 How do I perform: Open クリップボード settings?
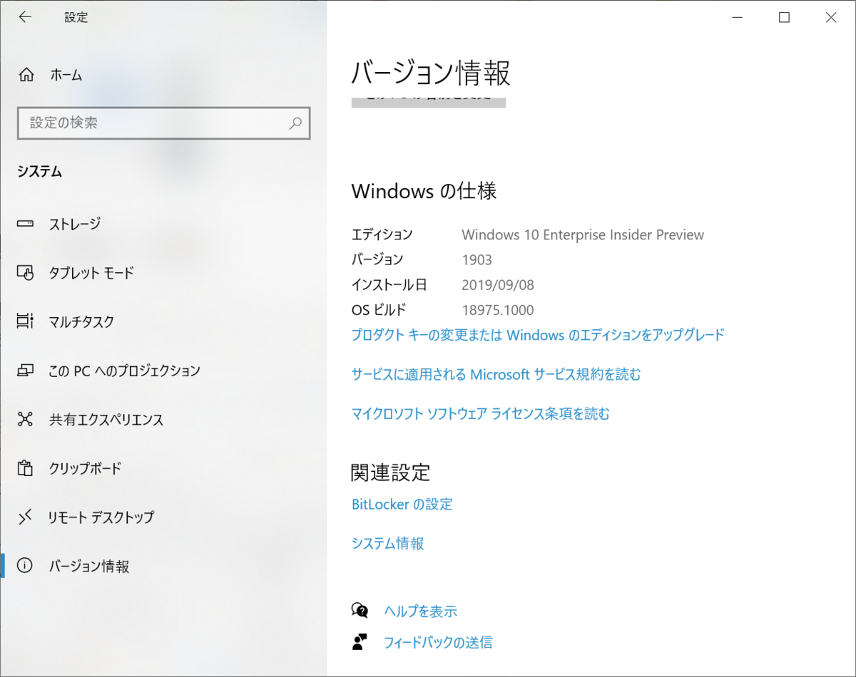[x=85, y=468]
